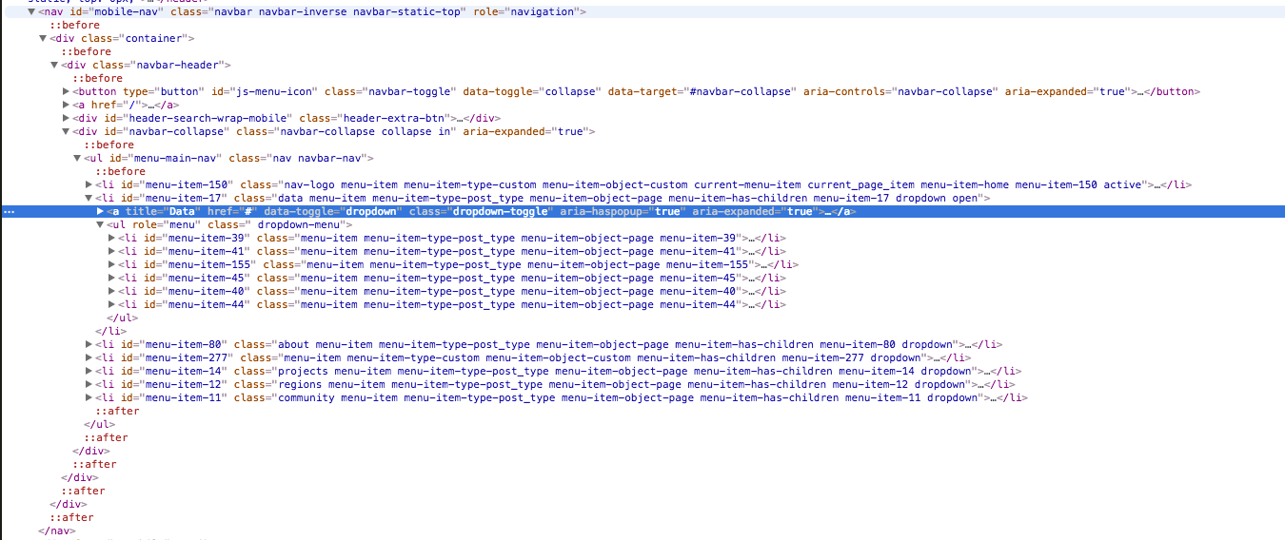
Task: Collapse the ul role="menu" dropdown-menu node
Action: tap(100, 225)
